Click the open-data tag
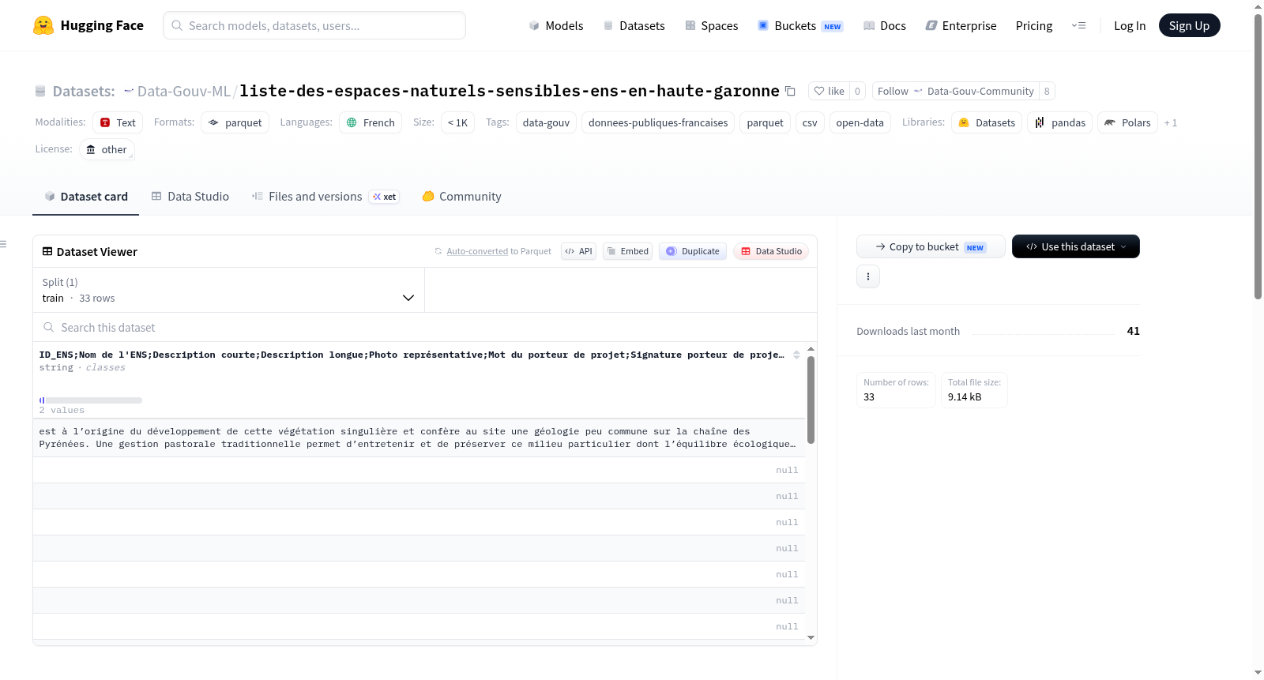 860,122
